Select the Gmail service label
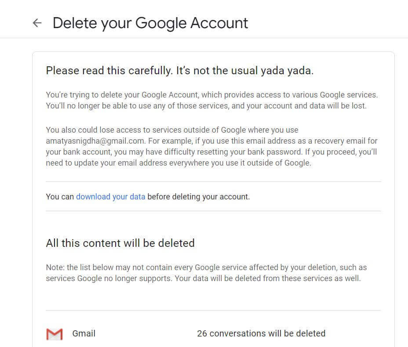 coord(84,333)
